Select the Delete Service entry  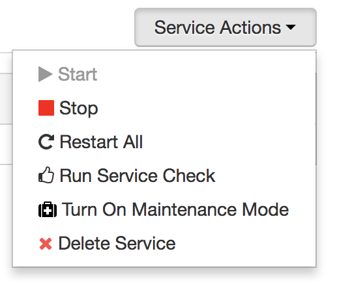(x=164, y=244)
